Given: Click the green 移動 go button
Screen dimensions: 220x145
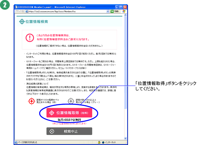Looking at the screenshot, I should click(115, 11).
